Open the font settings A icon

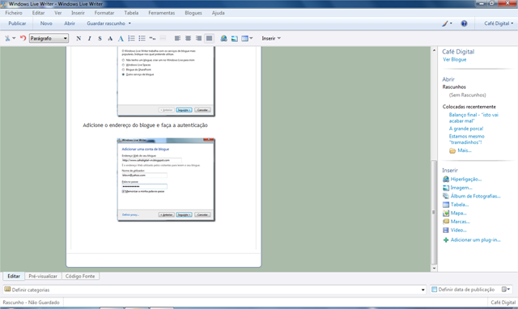coord(110,38)
